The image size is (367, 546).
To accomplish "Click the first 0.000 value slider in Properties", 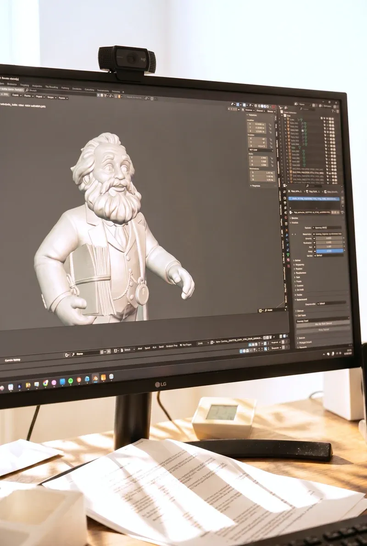I will pyautogui.click(x=328, y=238).
